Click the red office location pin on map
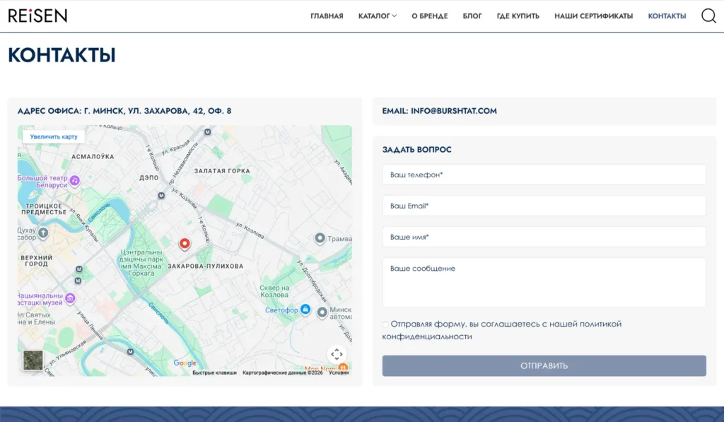724x422 pixels. click(185, 244)
